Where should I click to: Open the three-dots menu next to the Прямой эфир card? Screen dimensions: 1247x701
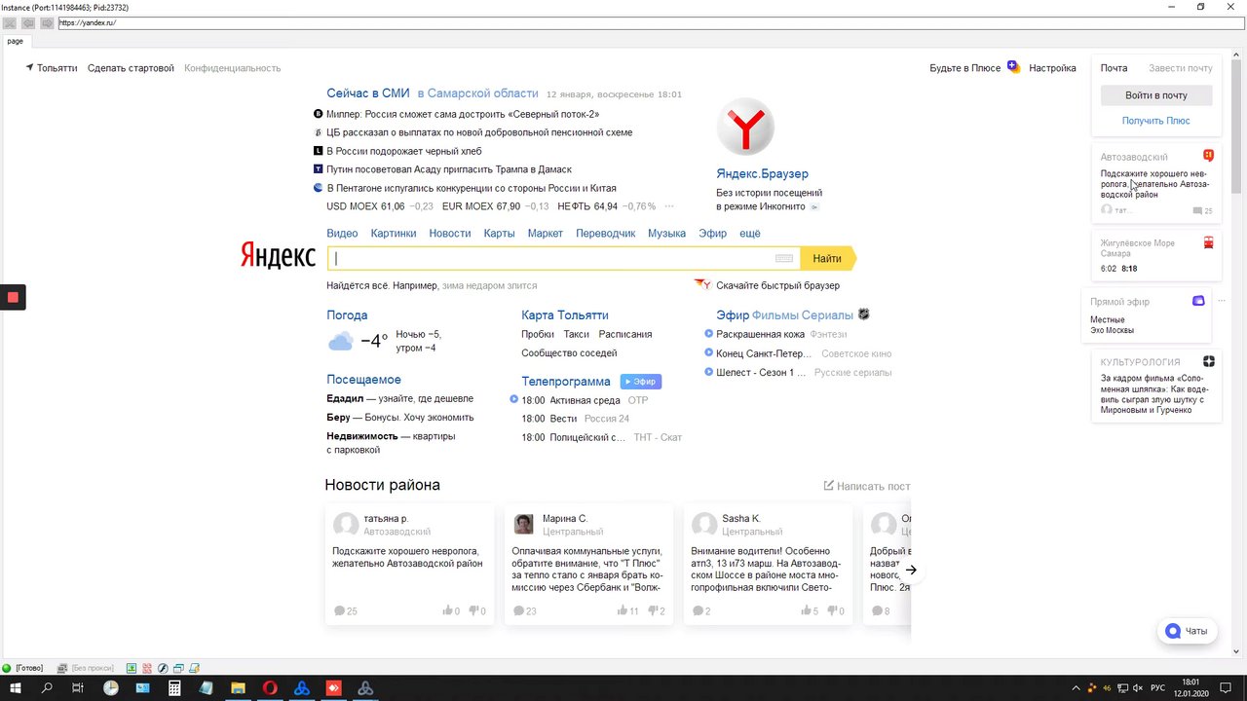1224,302
